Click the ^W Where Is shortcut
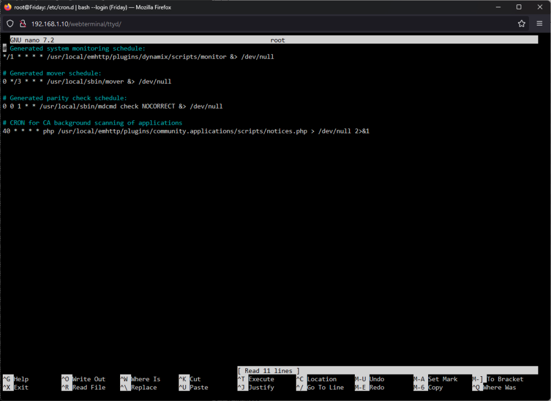 [140, 379]
